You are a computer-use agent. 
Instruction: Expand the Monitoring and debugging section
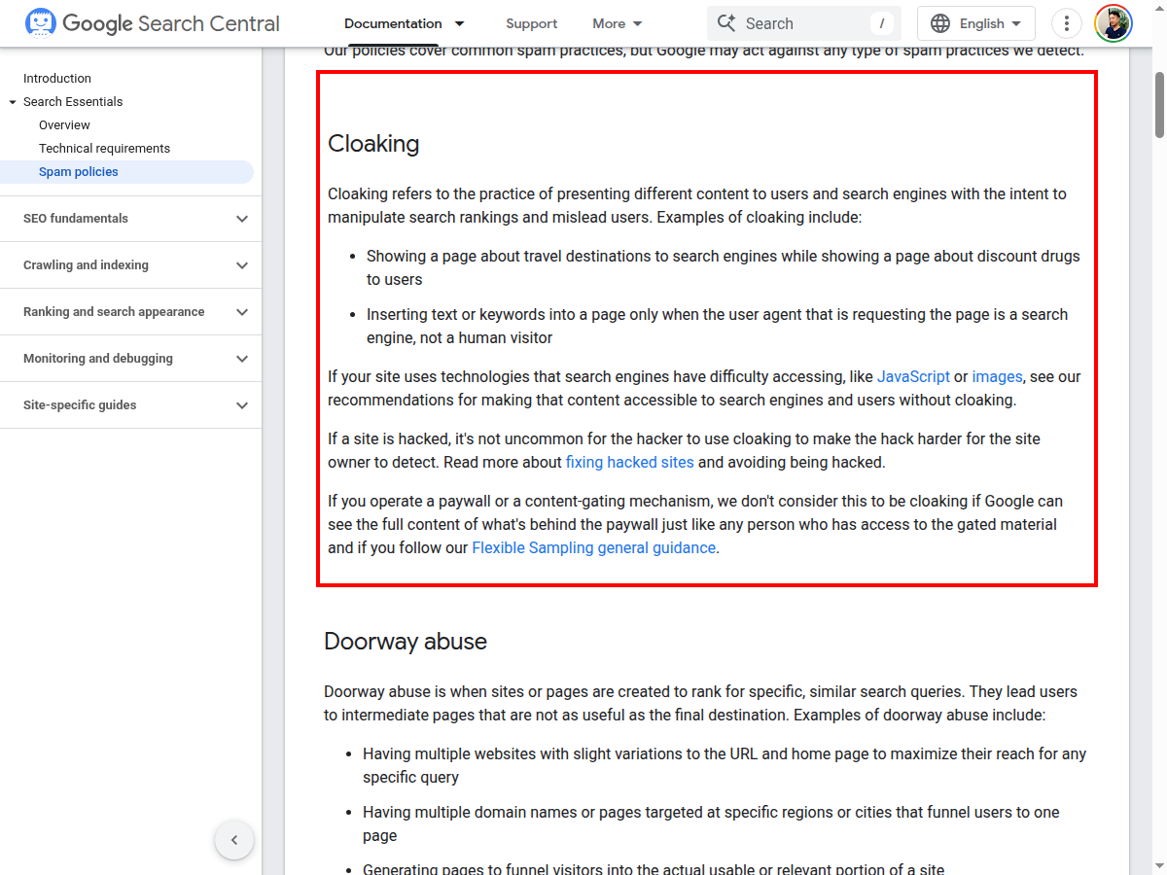[x=242, y=359]
